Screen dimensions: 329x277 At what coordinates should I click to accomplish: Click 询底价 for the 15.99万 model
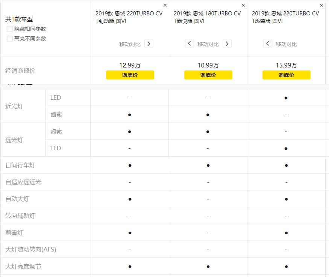pos(286,75)
